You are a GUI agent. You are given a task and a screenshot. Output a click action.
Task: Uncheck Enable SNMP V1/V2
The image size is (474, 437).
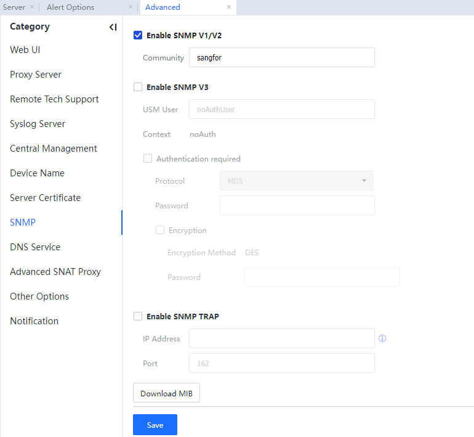pos(138,36)
